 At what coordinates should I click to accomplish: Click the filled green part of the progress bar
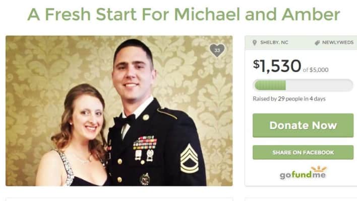point(270,85)
